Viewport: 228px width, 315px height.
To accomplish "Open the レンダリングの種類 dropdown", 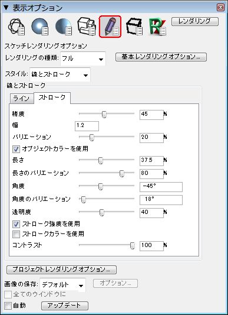I will point(83,59).
